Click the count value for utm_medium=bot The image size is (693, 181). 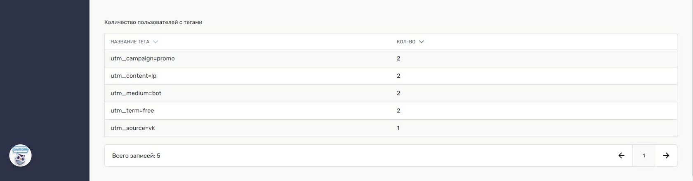[x=398, y=93]
